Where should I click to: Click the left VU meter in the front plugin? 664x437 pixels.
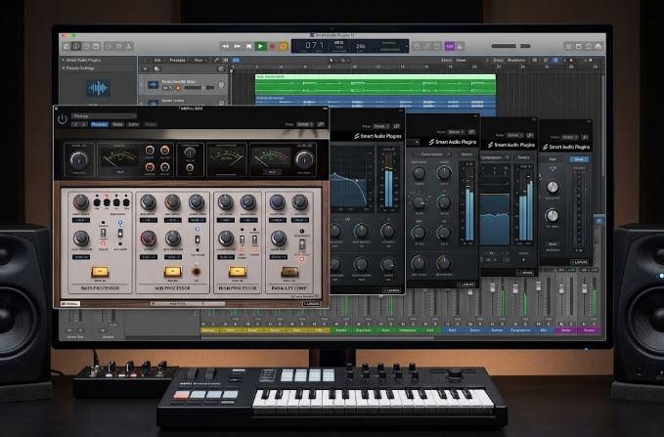coord(118,158)
